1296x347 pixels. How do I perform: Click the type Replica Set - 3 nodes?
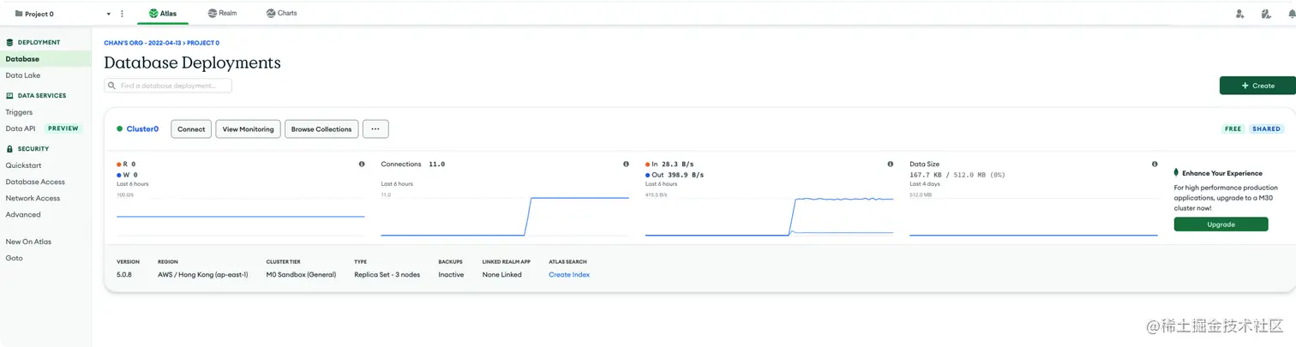click(387, 275)
